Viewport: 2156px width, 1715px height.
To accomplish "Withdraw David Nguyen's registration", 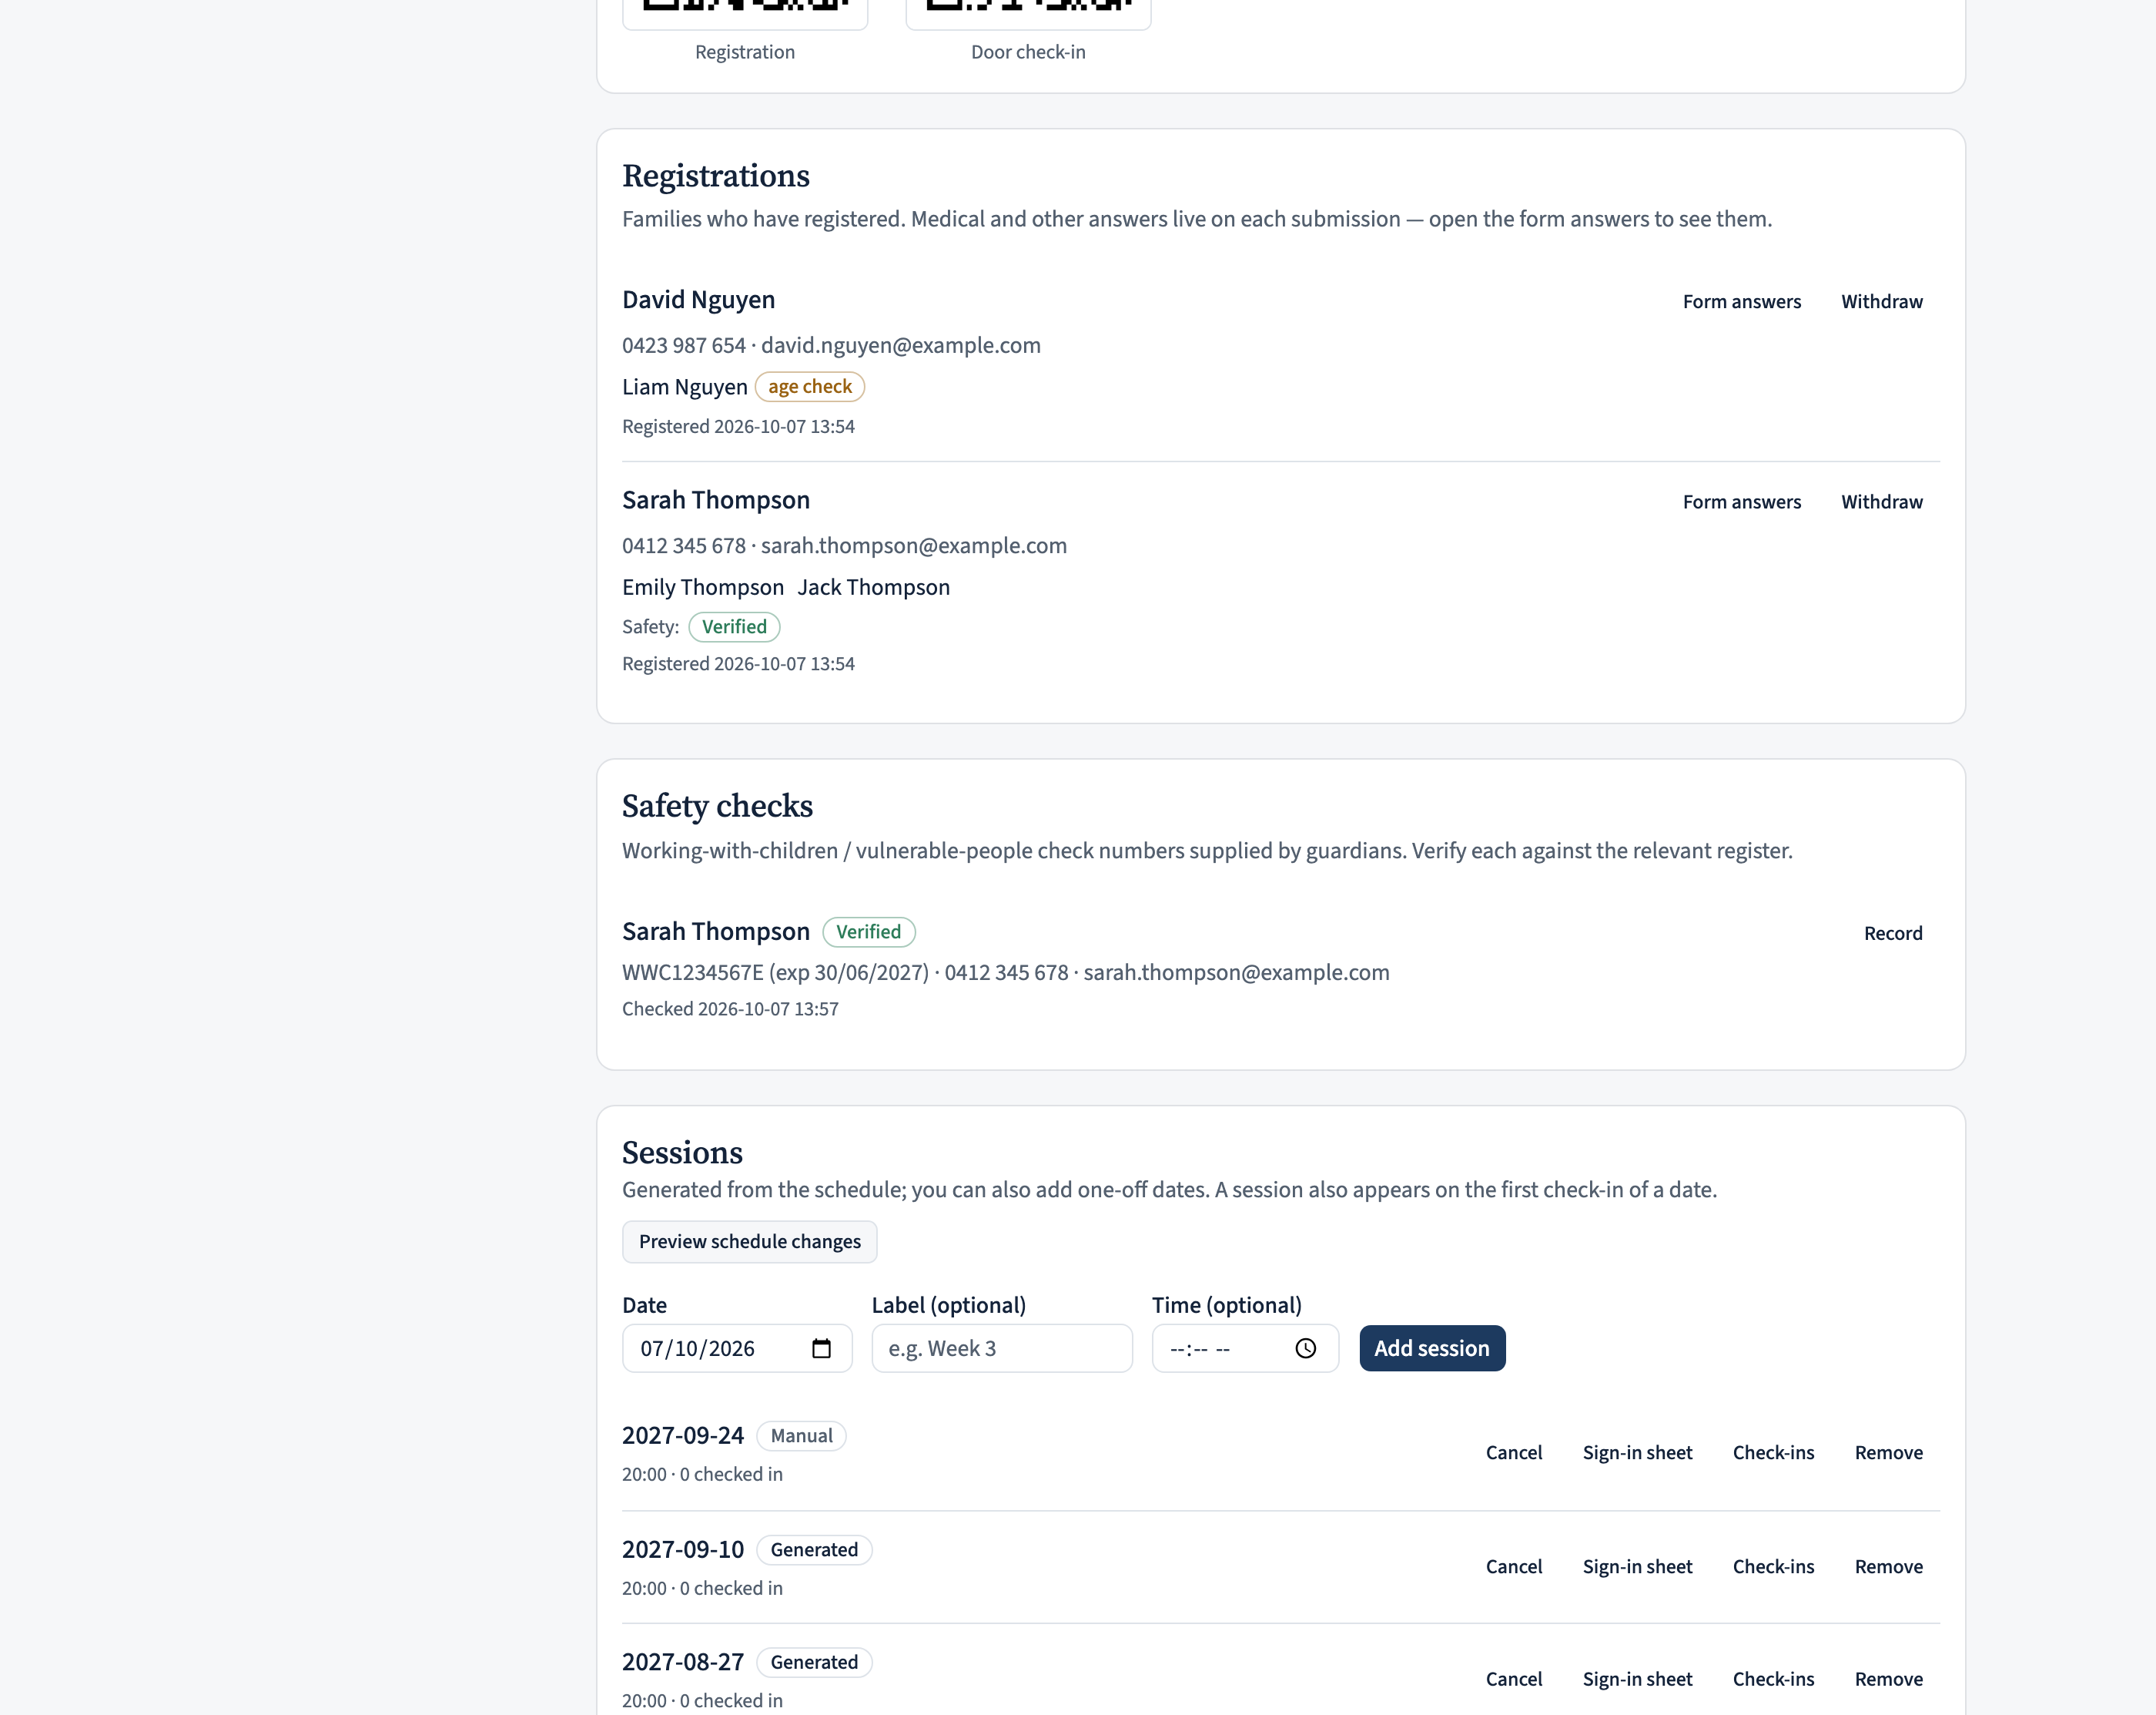I will [1881, 301].
